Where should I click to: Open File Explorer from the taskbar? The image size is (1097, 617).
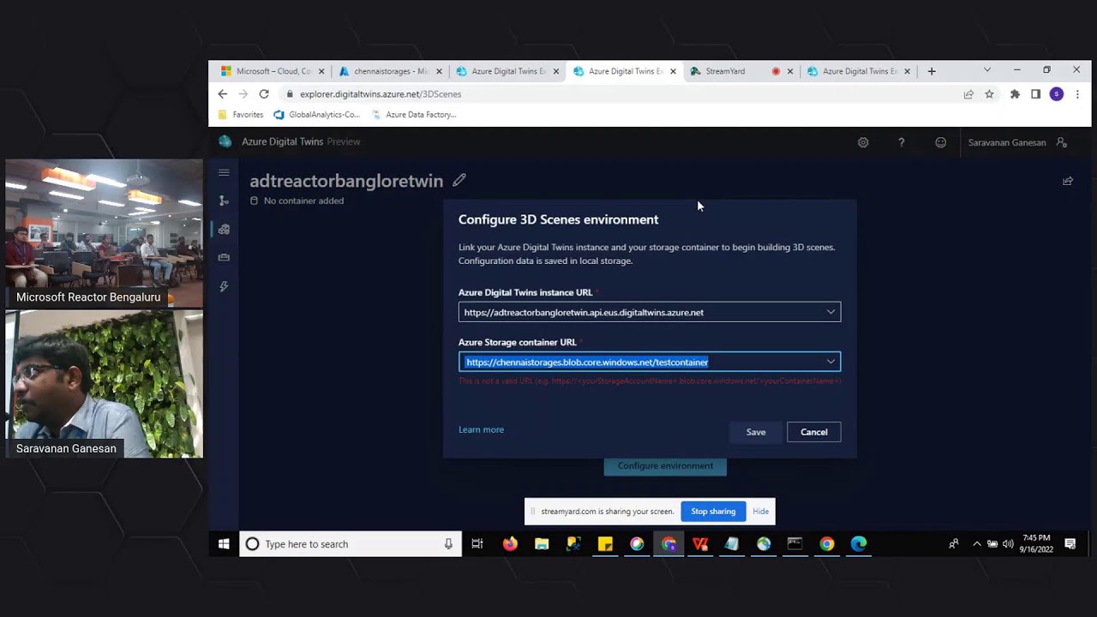click(542, 543)
